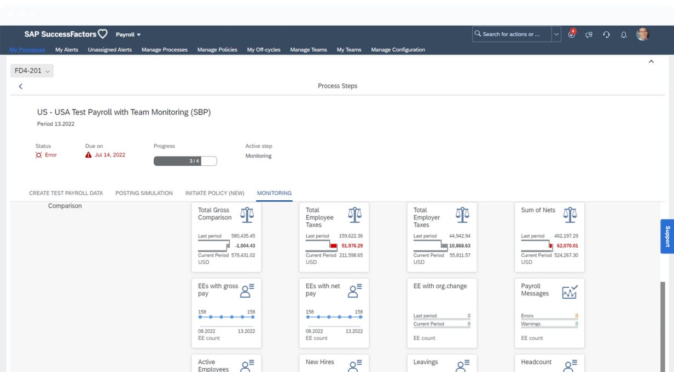This screenshot has height=372, width=674.
Task: Open the Payroll module dropdown
Action: [129, 34]
